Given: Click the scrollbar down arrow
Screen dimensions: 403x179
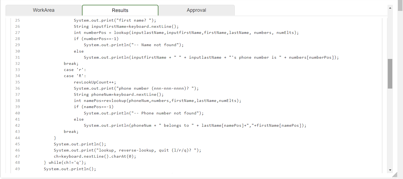Looking at the screenshot, I should coord(390,170).
